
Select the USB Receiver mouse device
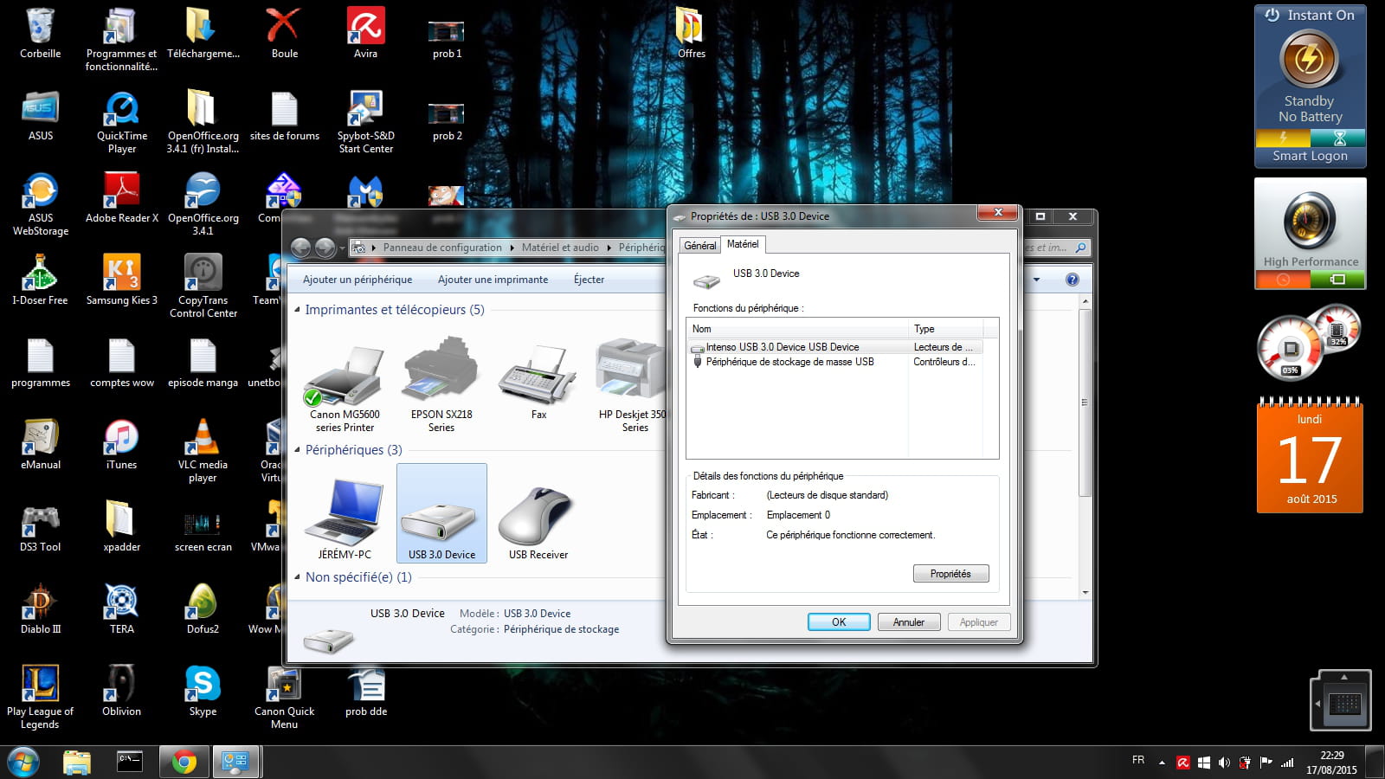(x=538, y=516)
